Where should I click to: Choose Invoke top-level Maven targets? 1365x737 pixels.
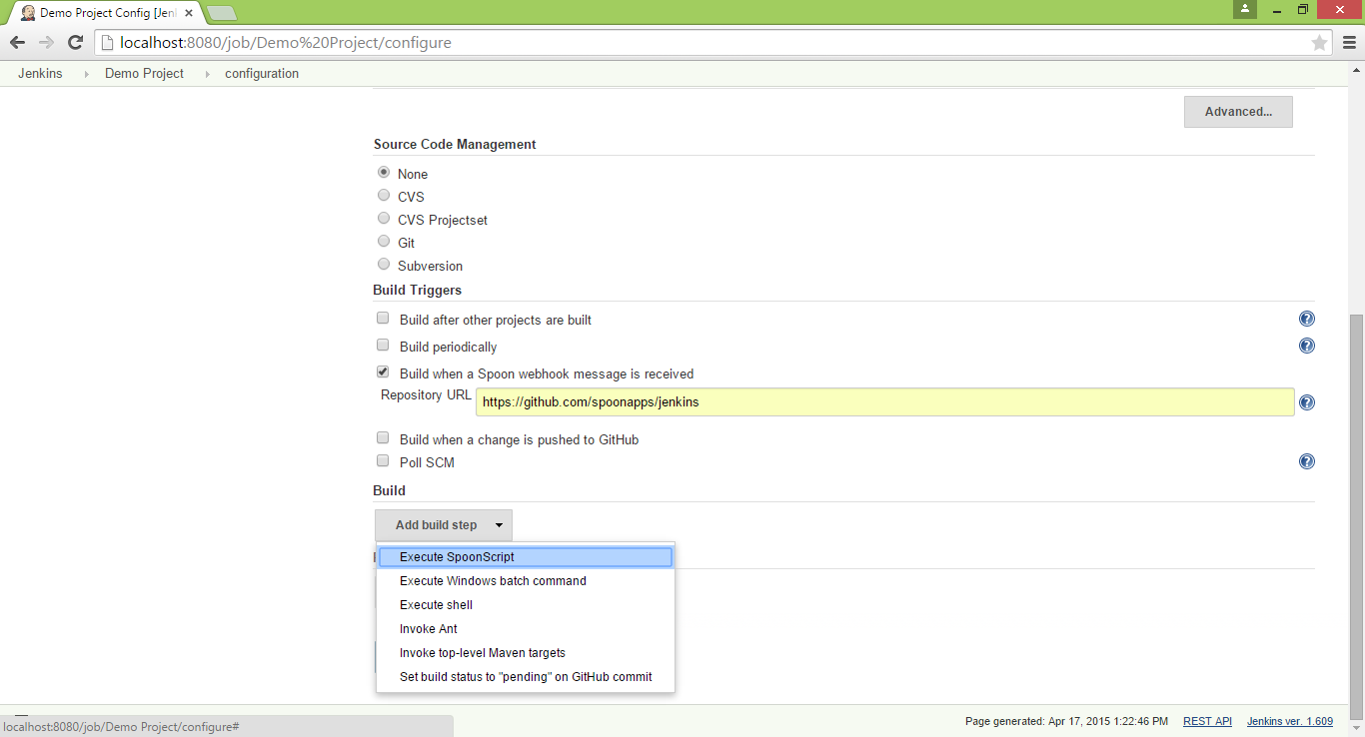click(526, 653)
